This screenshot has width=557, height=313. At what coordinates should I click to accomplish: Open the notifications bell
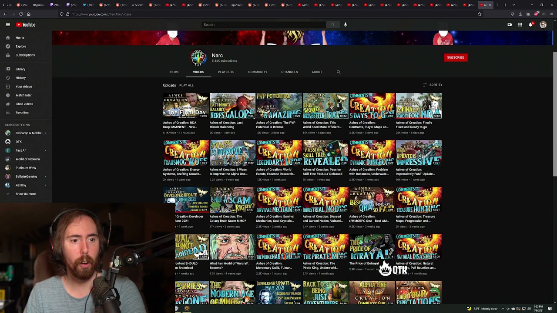[x=530, y=25]
